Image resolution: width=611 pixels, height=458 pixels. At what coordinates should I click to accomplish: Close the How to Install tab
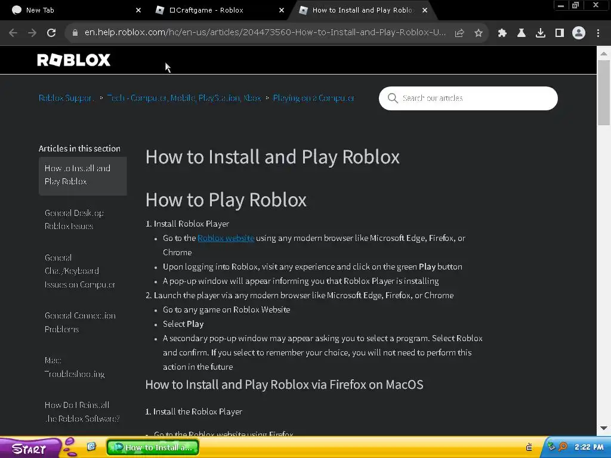425,10
